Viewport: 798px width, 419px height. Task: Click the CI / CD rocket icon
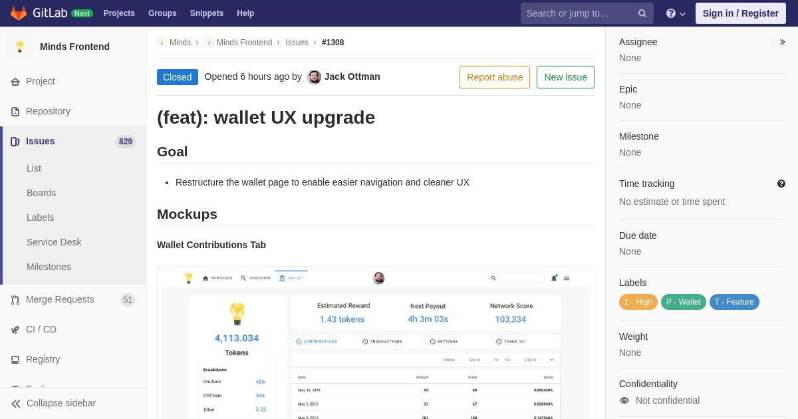pyautogui.click(x=15, y=330)
